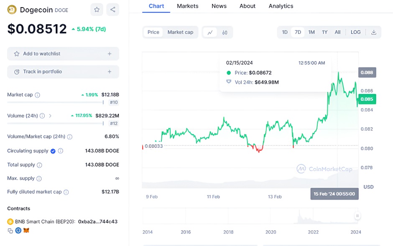Viewport: 393px width, 246px height.
Task: Download chart data via download icon
Action: (374, 32)
